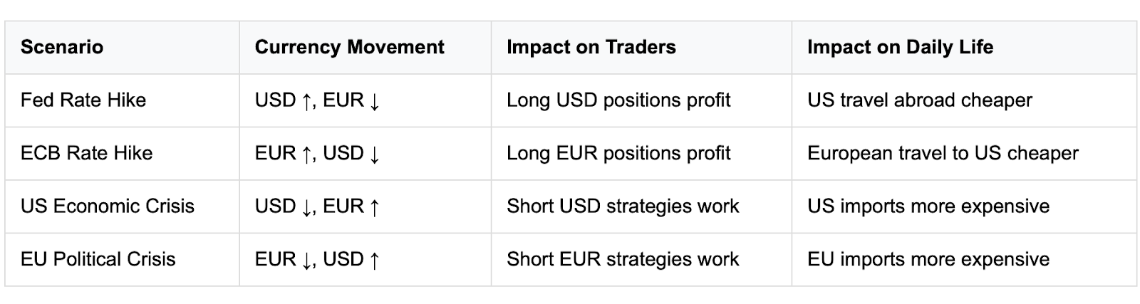The width and height of the screenshot is (1140, 304).
Task: Click 'Short EUR strategies work' cell
Action: [x=641, y=259]
